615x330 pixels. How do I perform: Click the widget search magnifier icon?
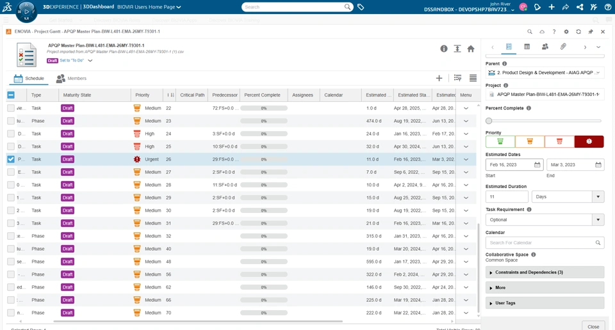click(x=530, y=32)
